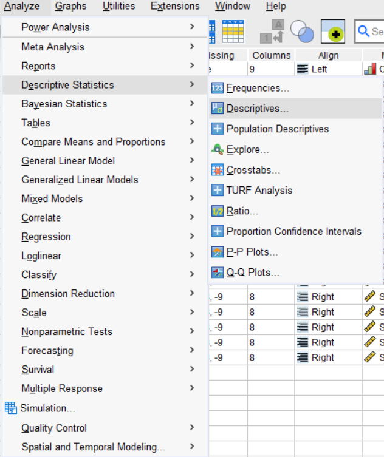Click the Population Descriptives plus icon

[218, 129]
